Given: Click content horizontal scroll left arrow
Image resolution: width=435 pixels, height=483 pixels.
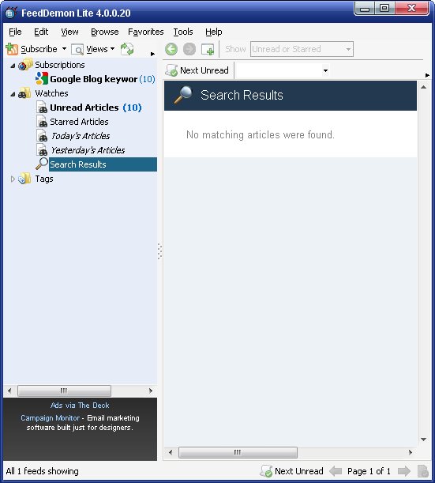Looking at the screenshot, I should coord(171,452).
